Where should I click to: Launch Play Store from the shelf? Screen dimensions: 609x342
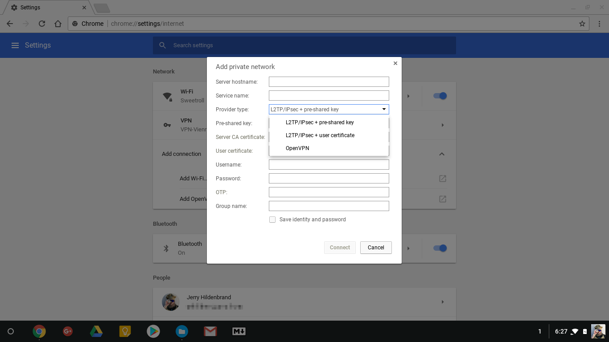click(x=153, y=331)
